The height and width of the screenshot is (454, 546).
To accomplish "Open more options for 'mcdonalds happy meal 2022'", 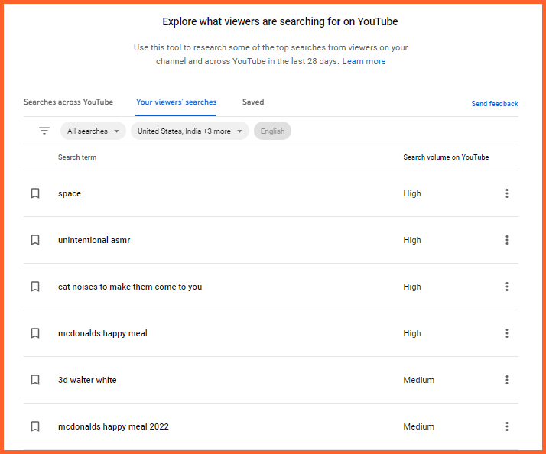I will point(506,426).
